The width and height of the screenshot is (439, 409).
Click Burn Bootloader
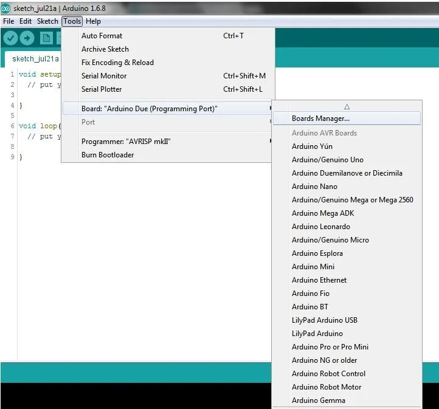167,155
